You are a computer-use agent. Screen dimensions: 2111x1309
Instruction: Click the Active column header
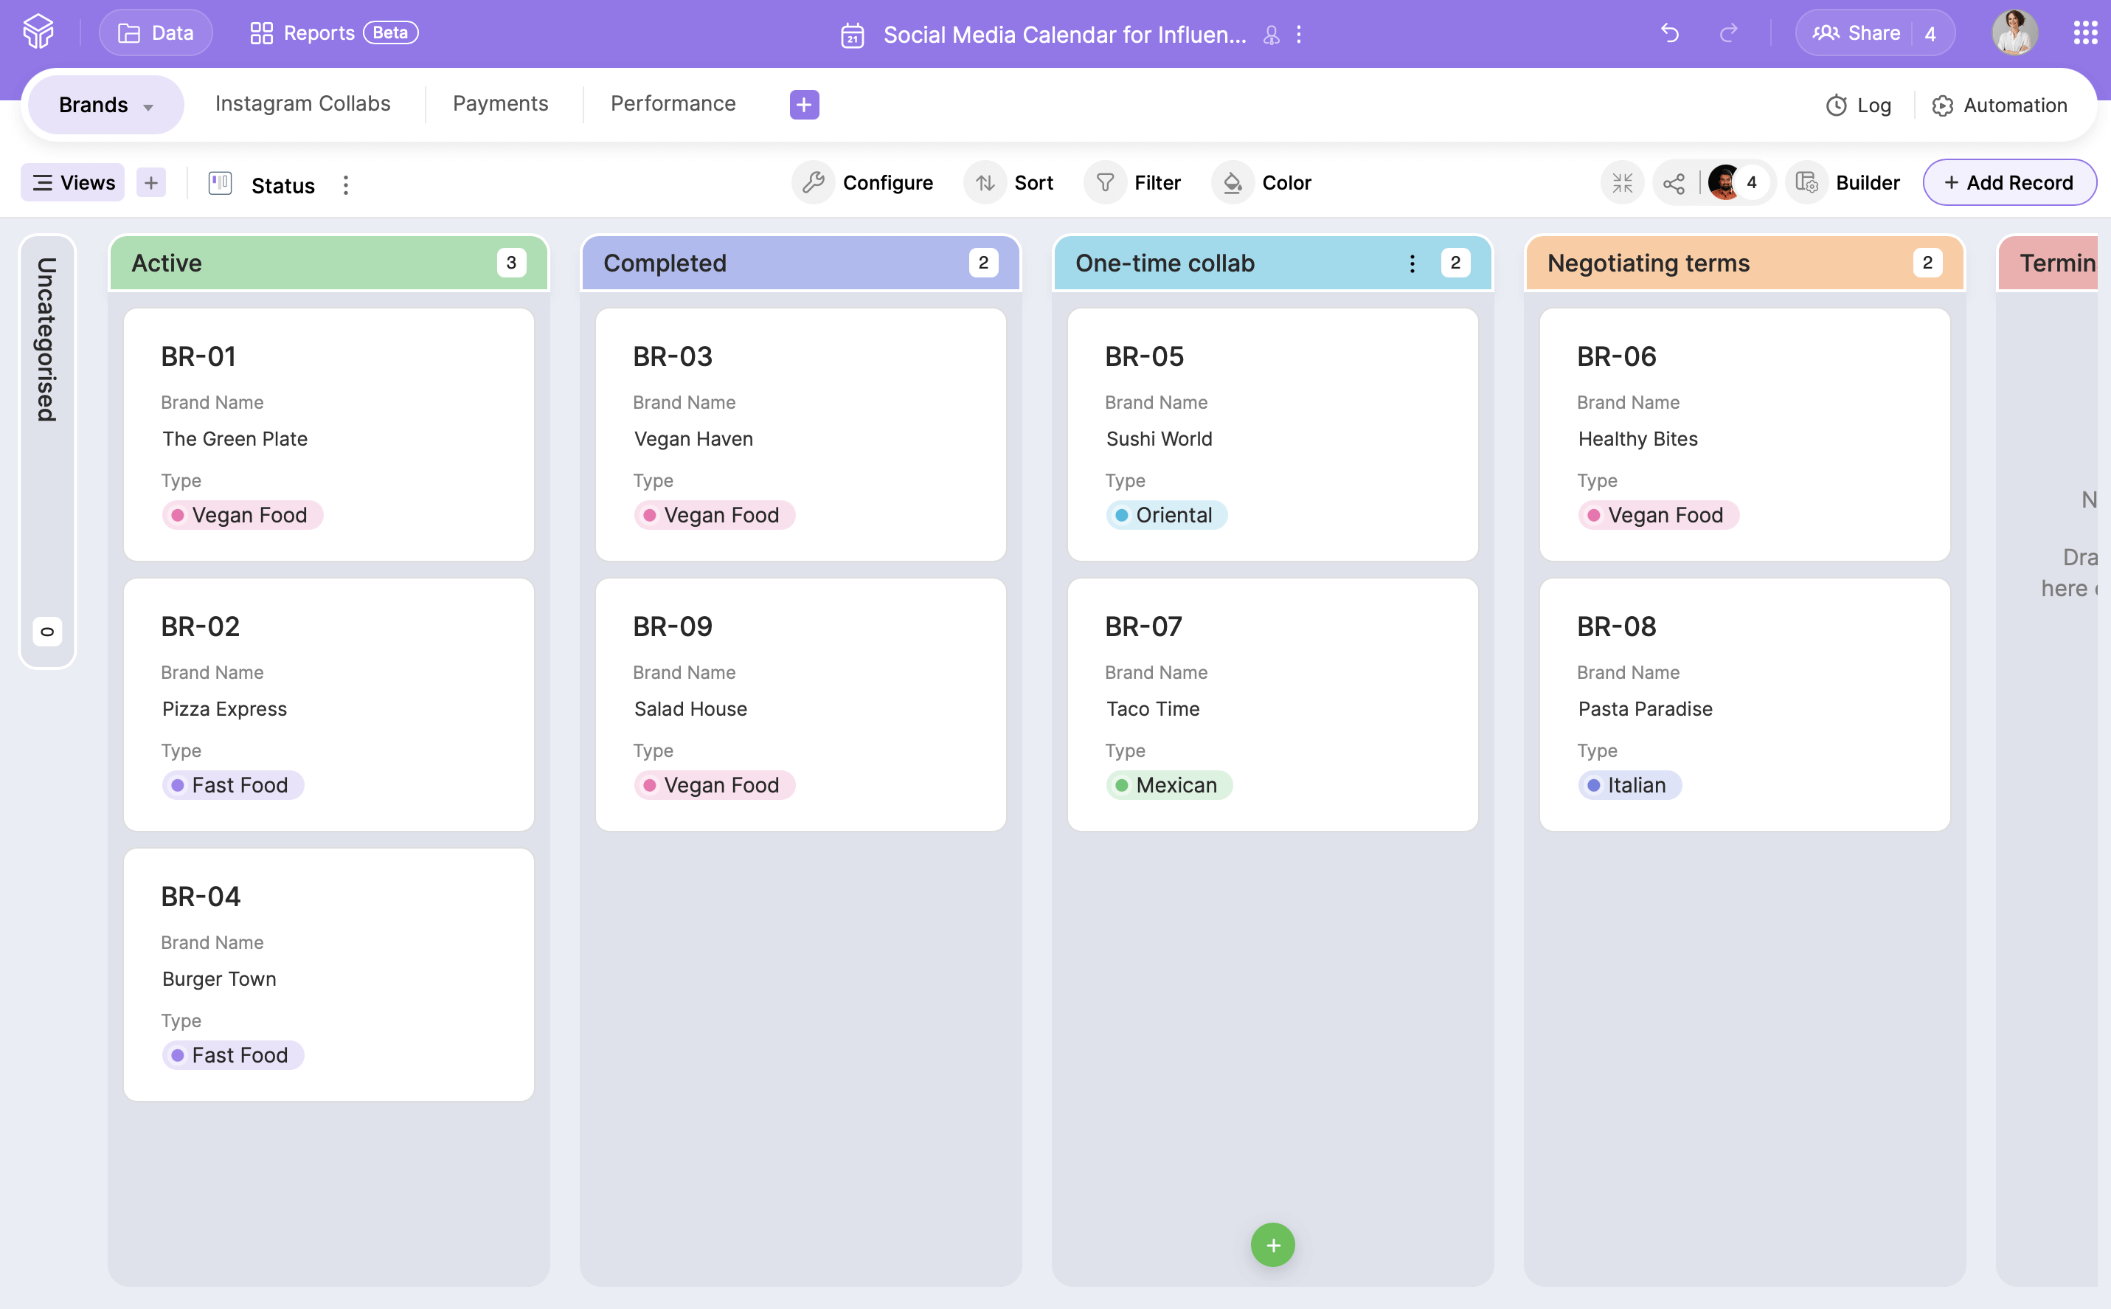pyautogui.click(x=329, y=263)
